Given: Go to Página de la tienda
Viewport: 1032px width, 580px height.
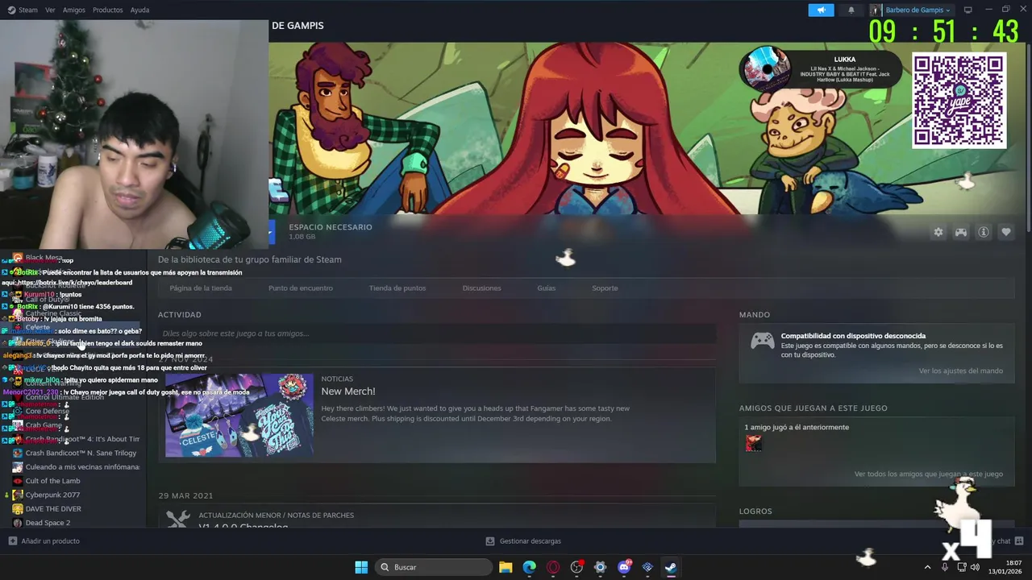Looking at the screenshot, I should pos(201,288).
